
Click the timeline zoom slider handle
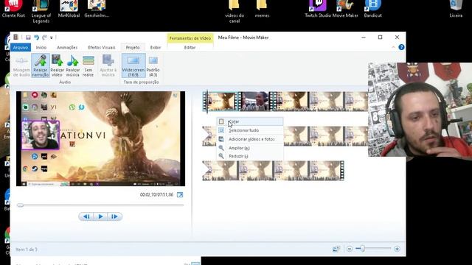coord(362,249)
